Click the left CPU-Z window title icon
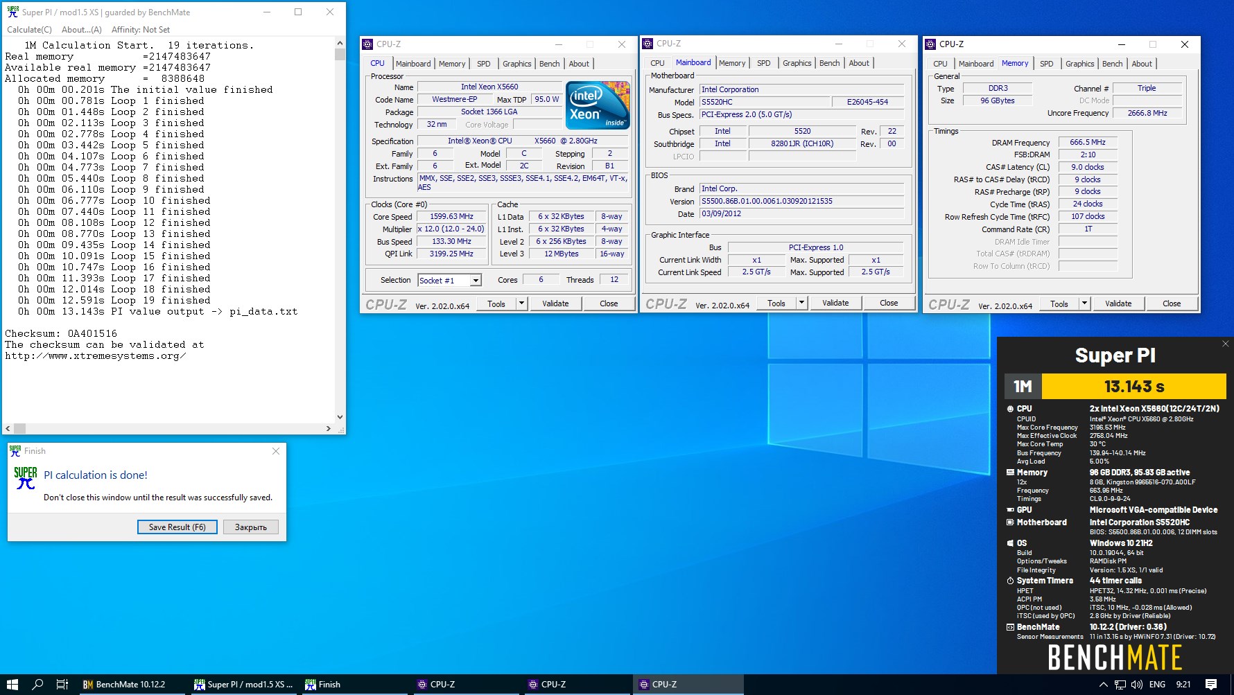The image size is (1234, 695). pos(367,44)
